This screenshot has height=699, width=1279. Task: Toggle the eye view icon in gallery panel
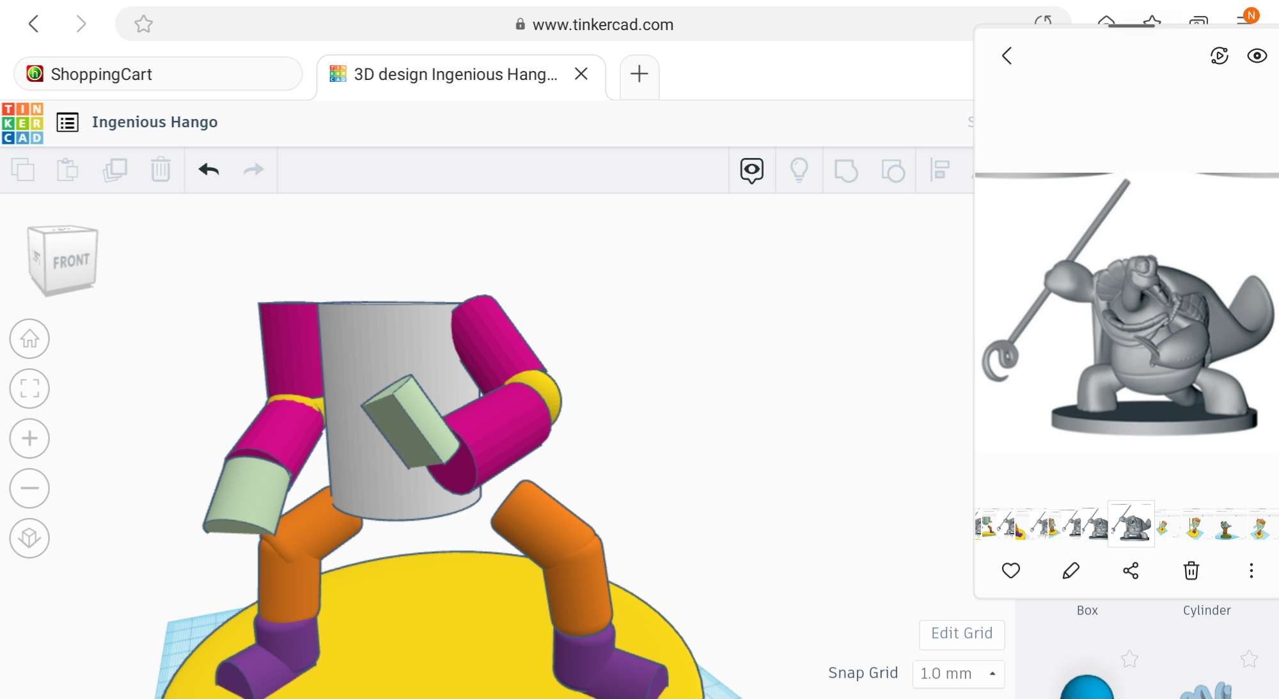pyautogui.click(x=1257, y=56)
